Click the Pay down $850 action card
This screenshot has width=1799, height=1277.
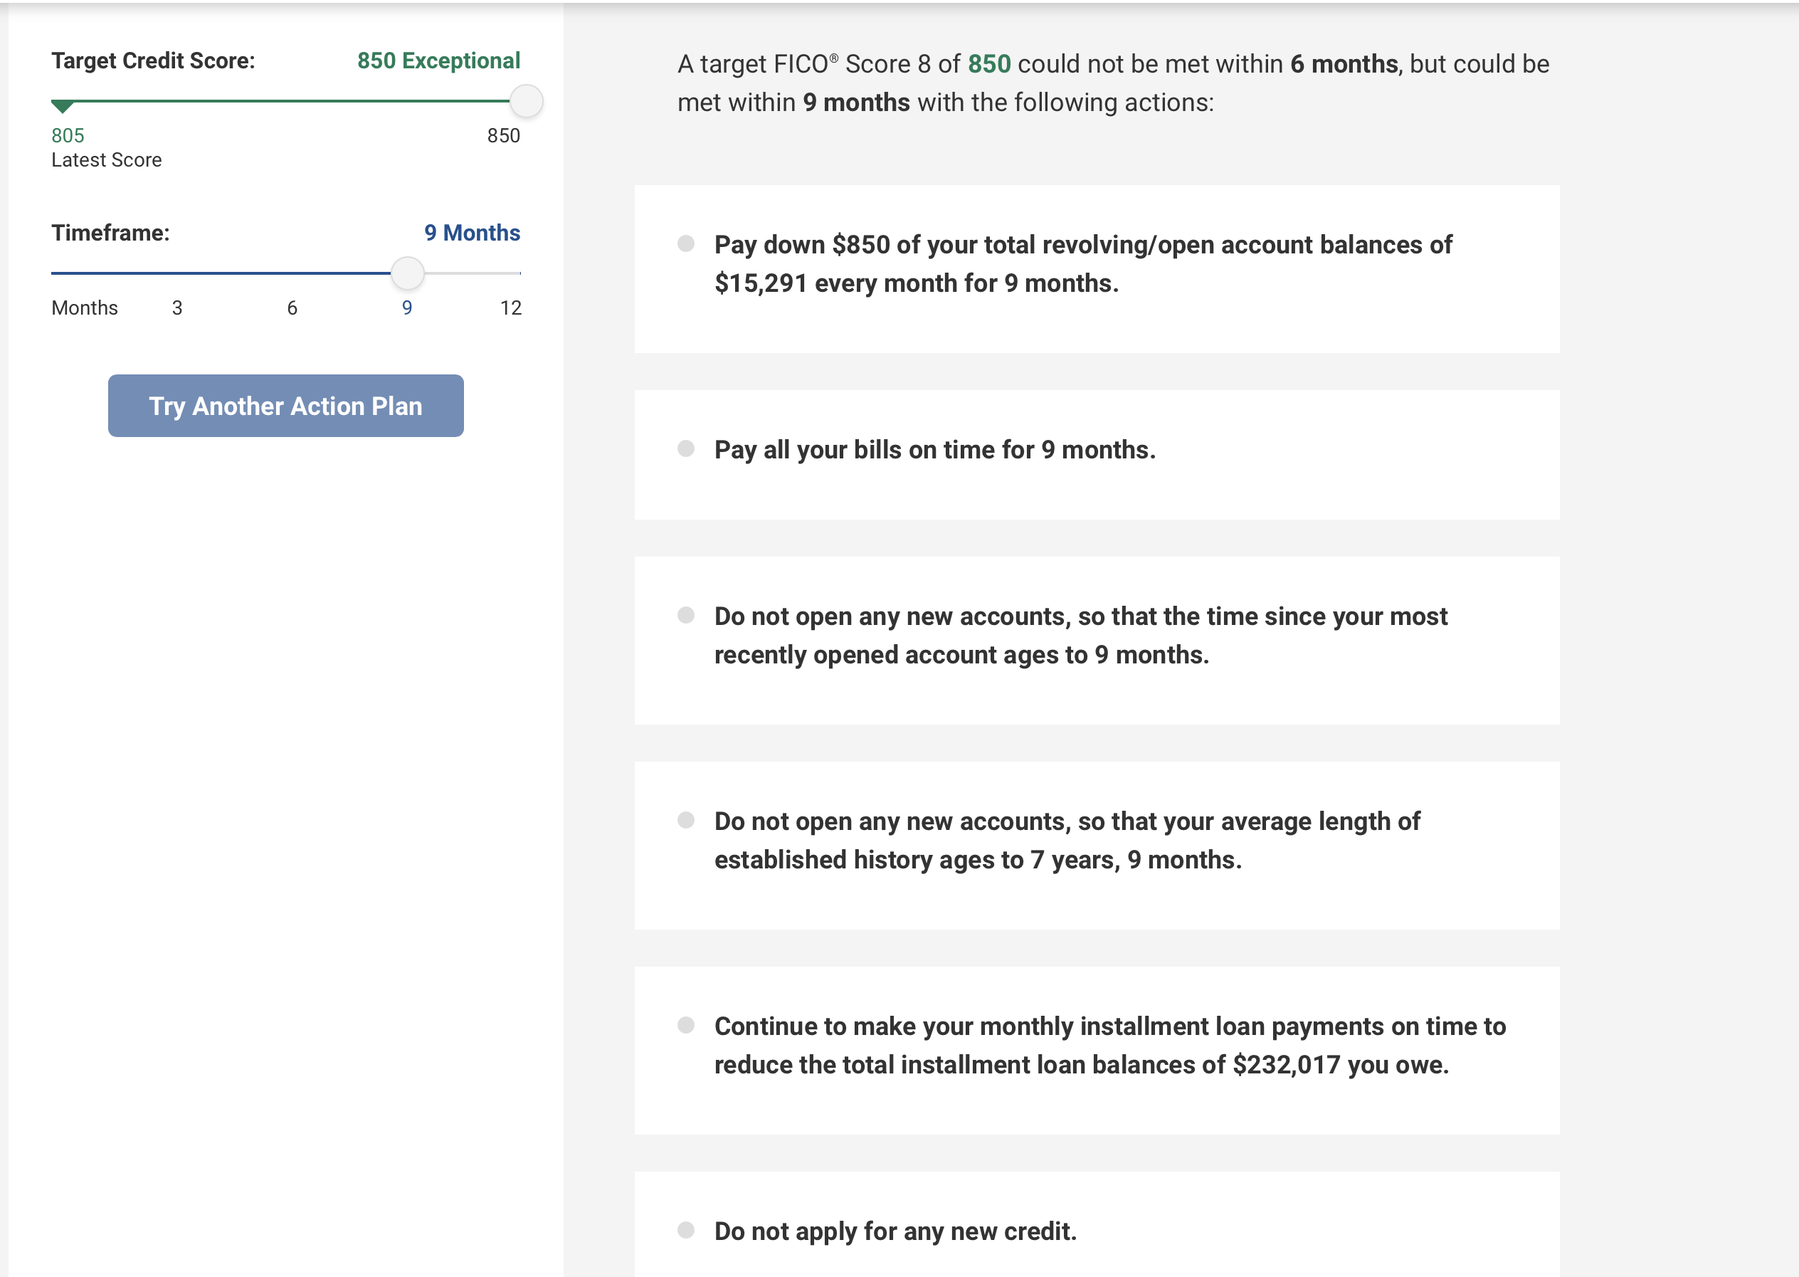click(1097, 269)
